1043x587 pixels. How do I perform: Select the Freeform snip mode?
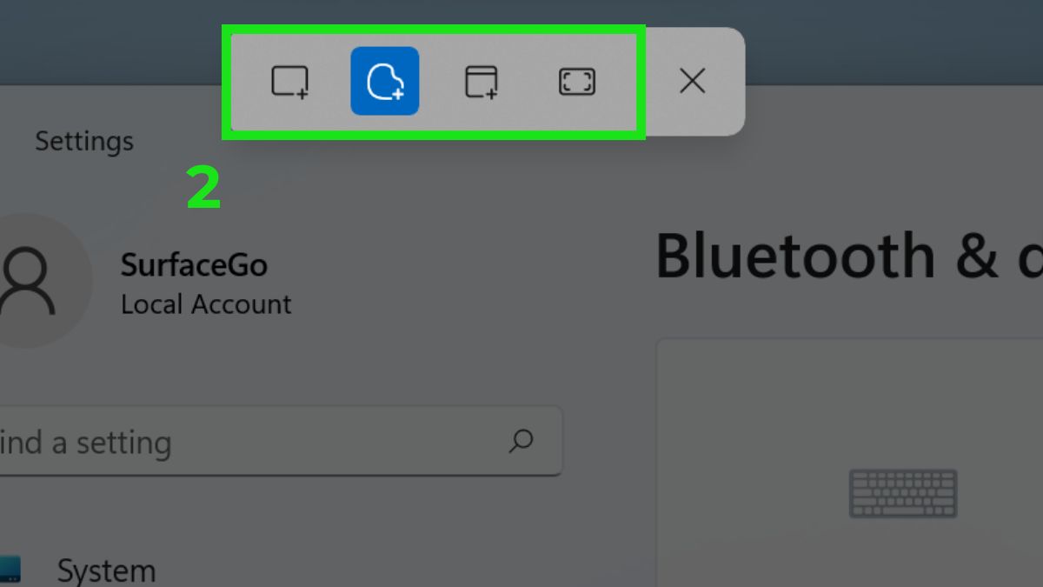(385, 81)
